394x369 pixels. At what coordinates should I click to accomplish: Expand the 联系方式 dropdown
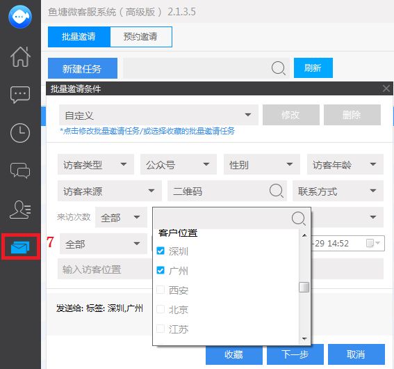coord(338,191)
